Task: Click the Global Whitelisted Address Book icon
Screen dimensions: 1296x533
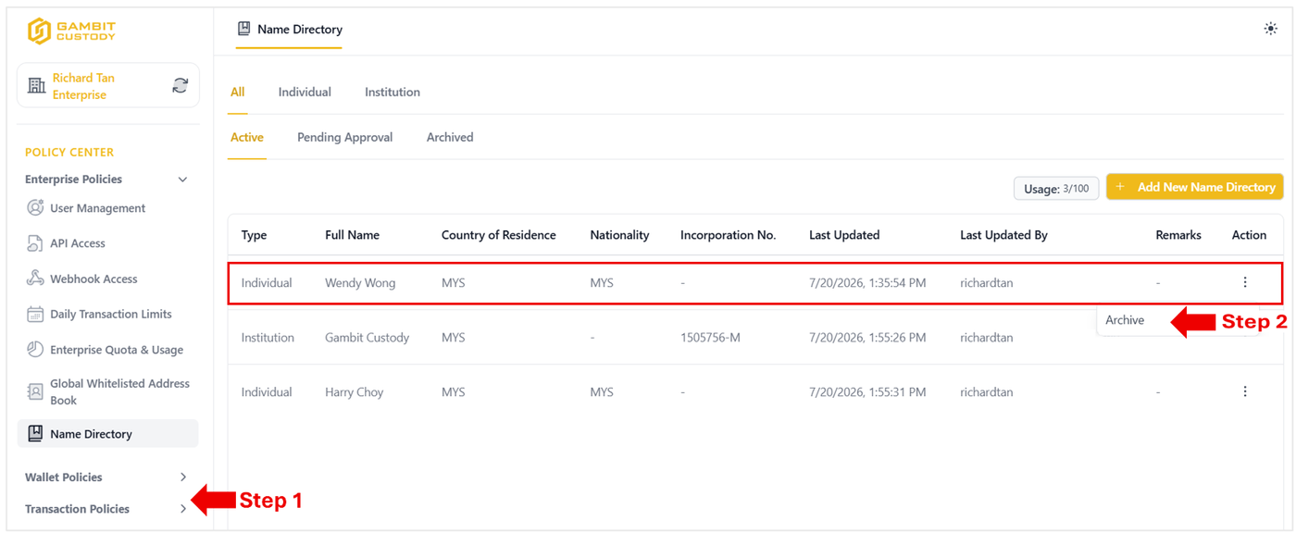Action: coord(35,391)
